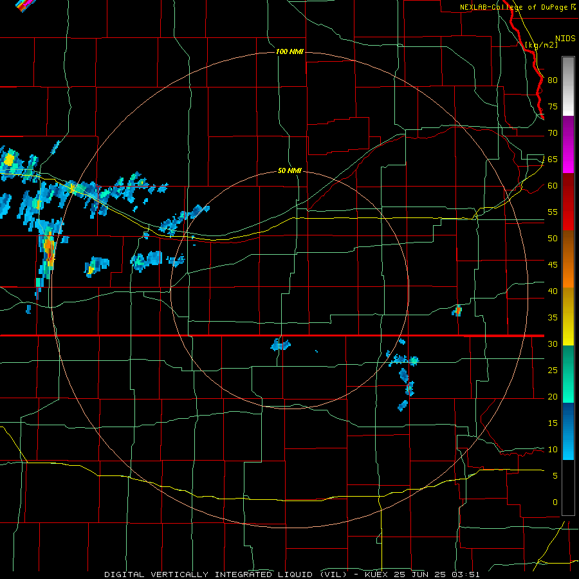The image size is (579, 579).
Task: Click the 40 value on the VIL scale
Action: coord(553,291)
